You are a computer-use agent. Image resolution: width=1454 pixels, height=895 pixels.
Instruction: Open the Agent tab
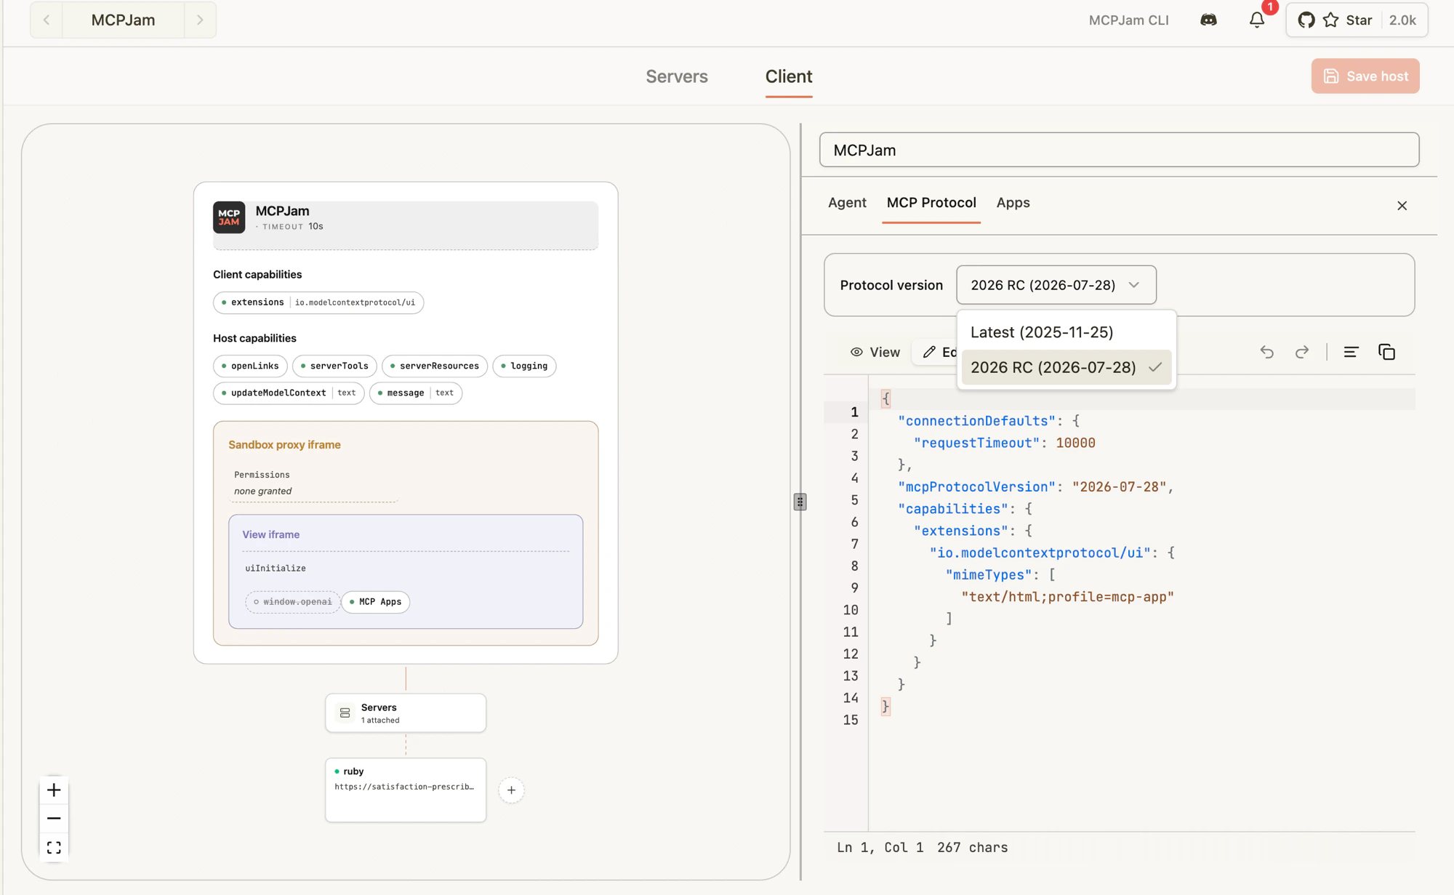pos(847,203)
